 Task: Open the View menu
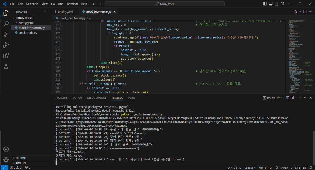click(44, 4)
